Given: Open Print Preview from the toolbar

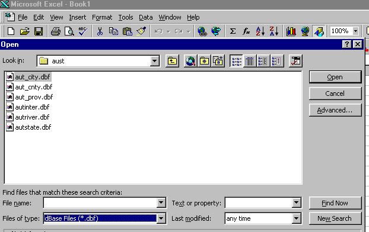Looking at the screenshot, I should pyautogui.click(x=69, y=31).
